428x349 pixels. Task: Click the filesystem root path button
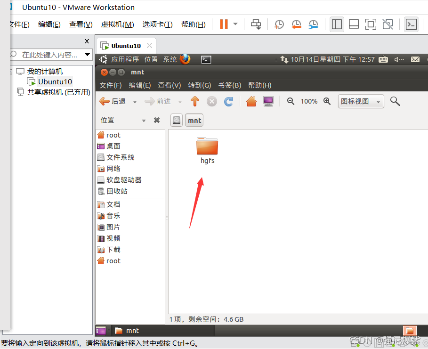(x=177, y=120)
